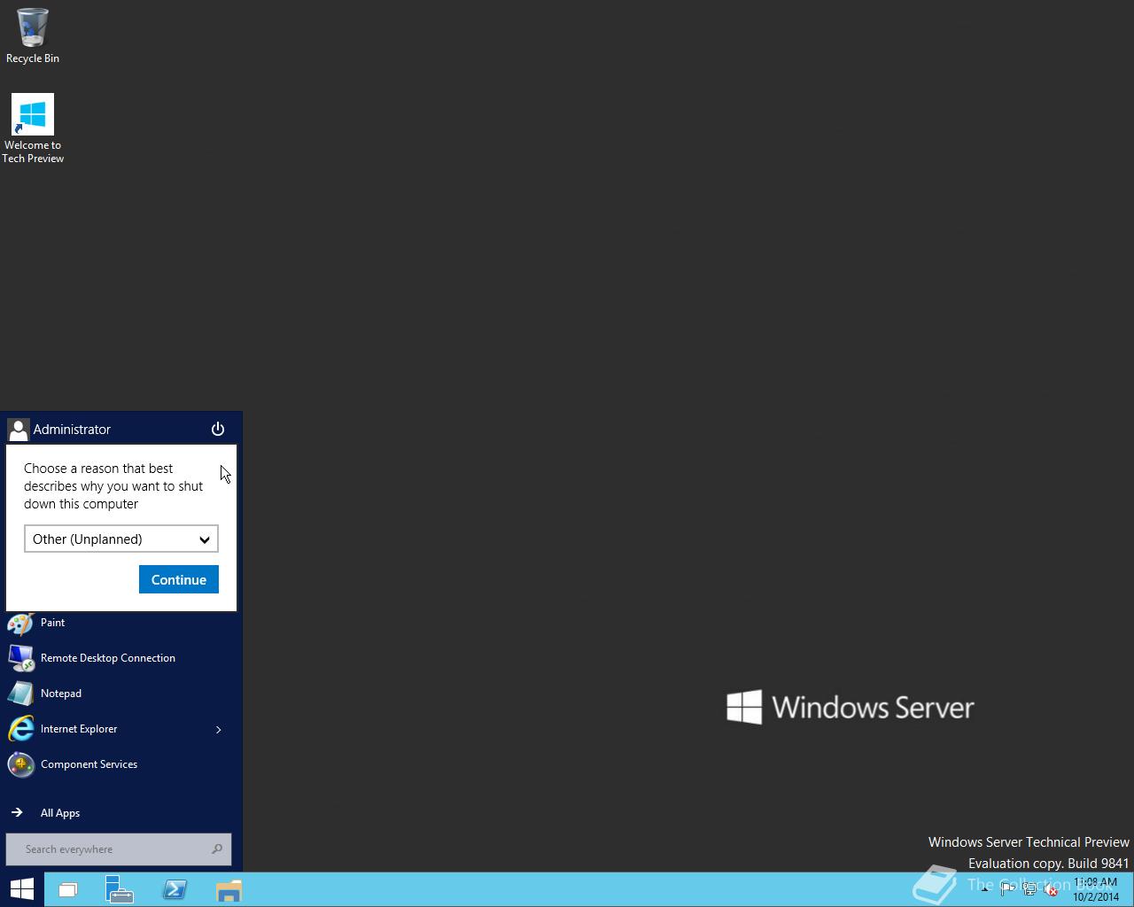The image size is (1134, 907).
Task: Open File Explorer from taskbar
Action: coord(229,889)
